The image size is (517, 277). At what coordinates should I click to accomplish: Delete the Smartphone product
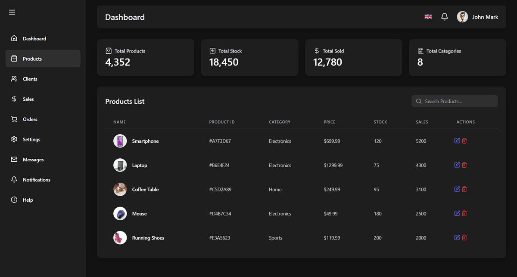click(x=464, y=141)
